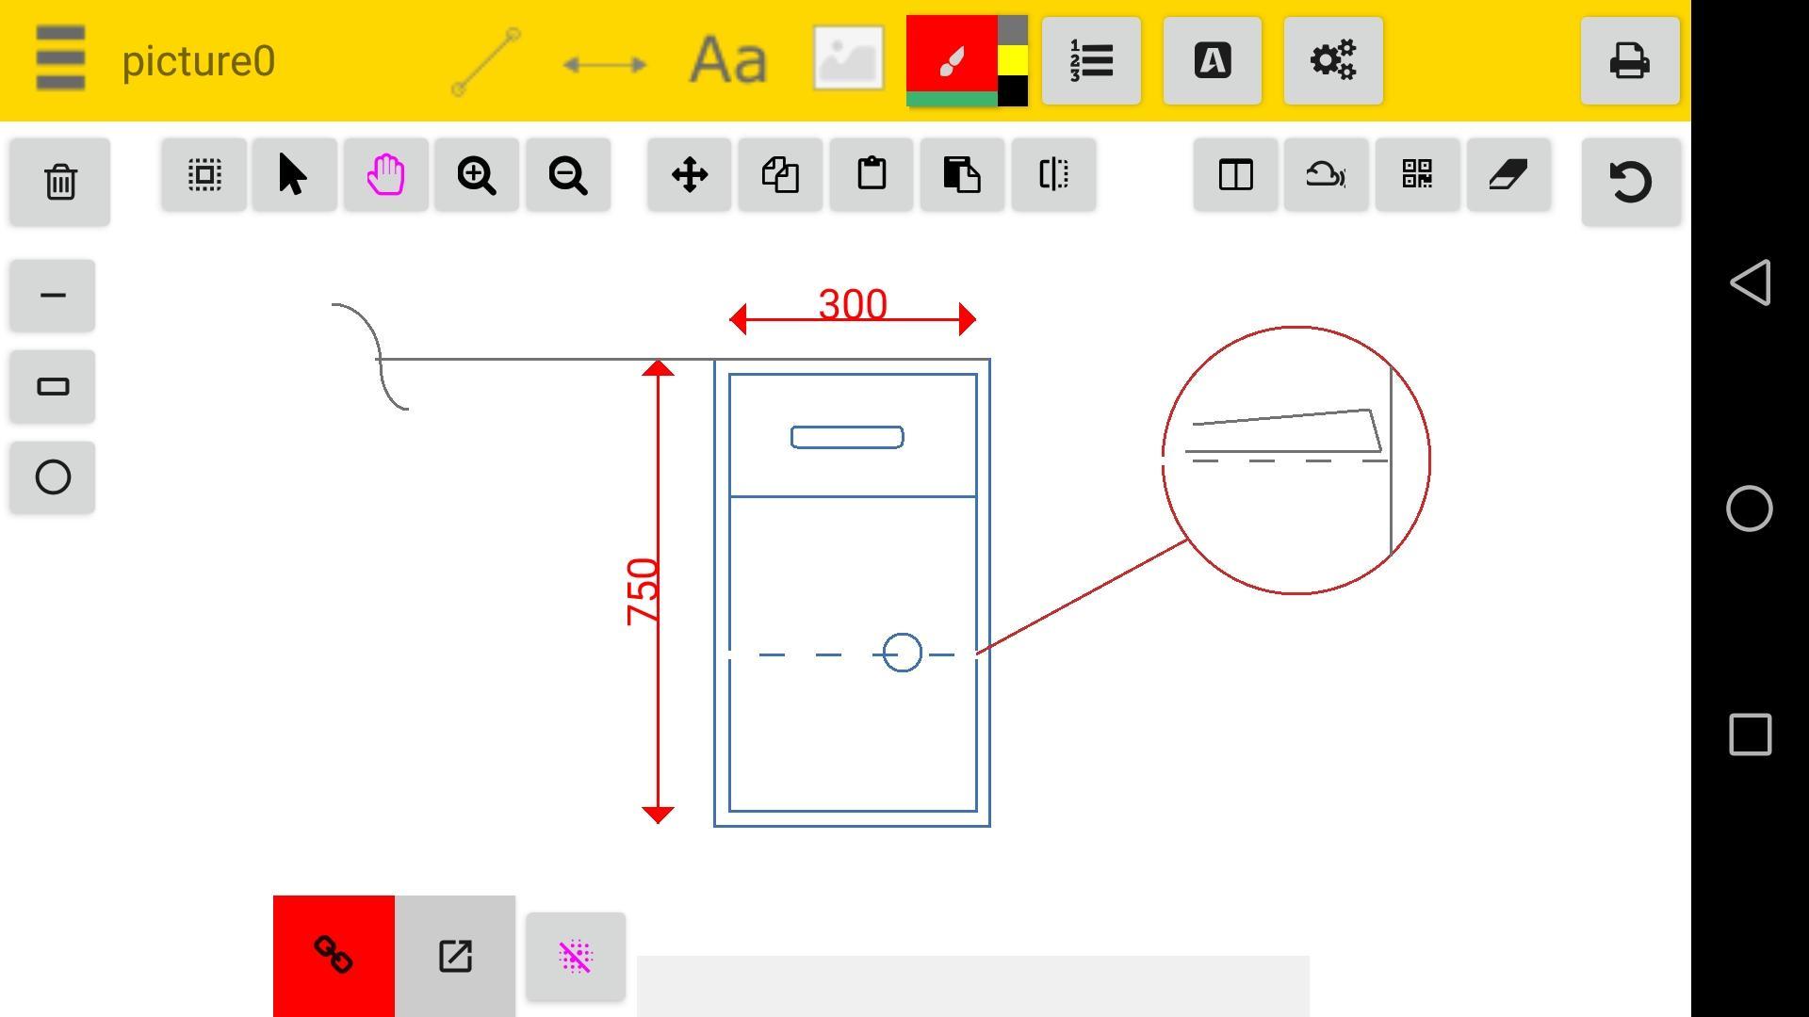Draw a circle with circle tool

(x=53, y=477)
